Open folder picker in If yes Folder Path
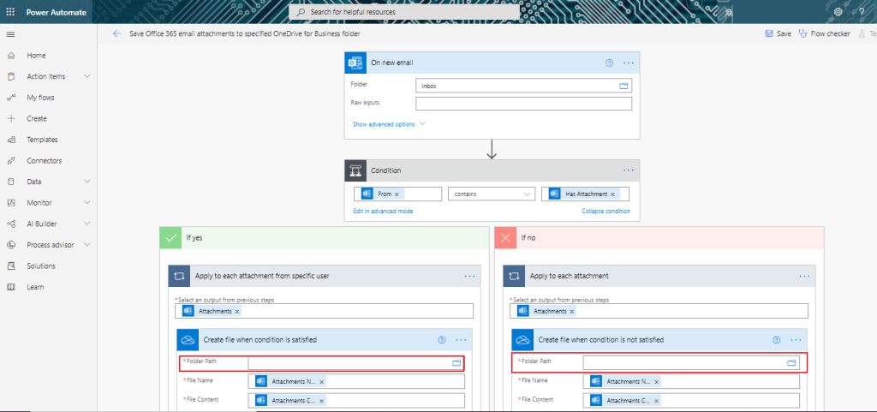This screenshot has height=412, width=877. [456, 363]
